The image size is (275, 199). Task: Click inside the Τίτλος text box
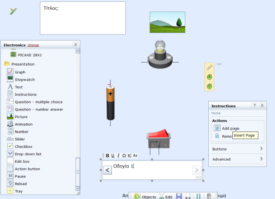coord(83,18)
